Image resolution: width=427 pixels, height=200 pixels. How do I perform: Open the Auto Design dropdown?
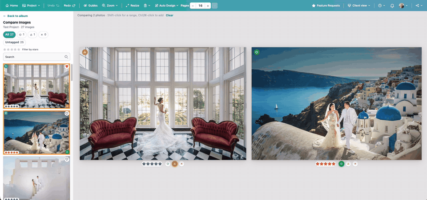(x=166, y=5)
